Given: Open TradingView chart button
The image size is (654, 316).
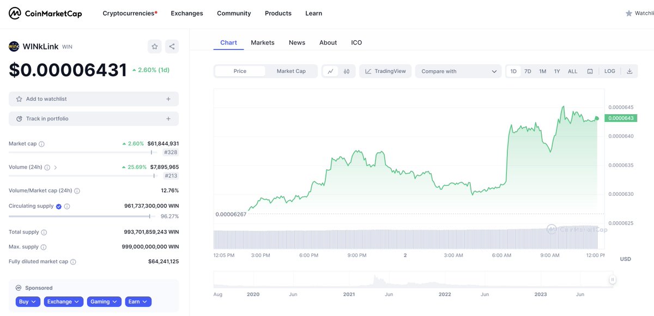Looking at the screenshot, I should coord(385,71).
